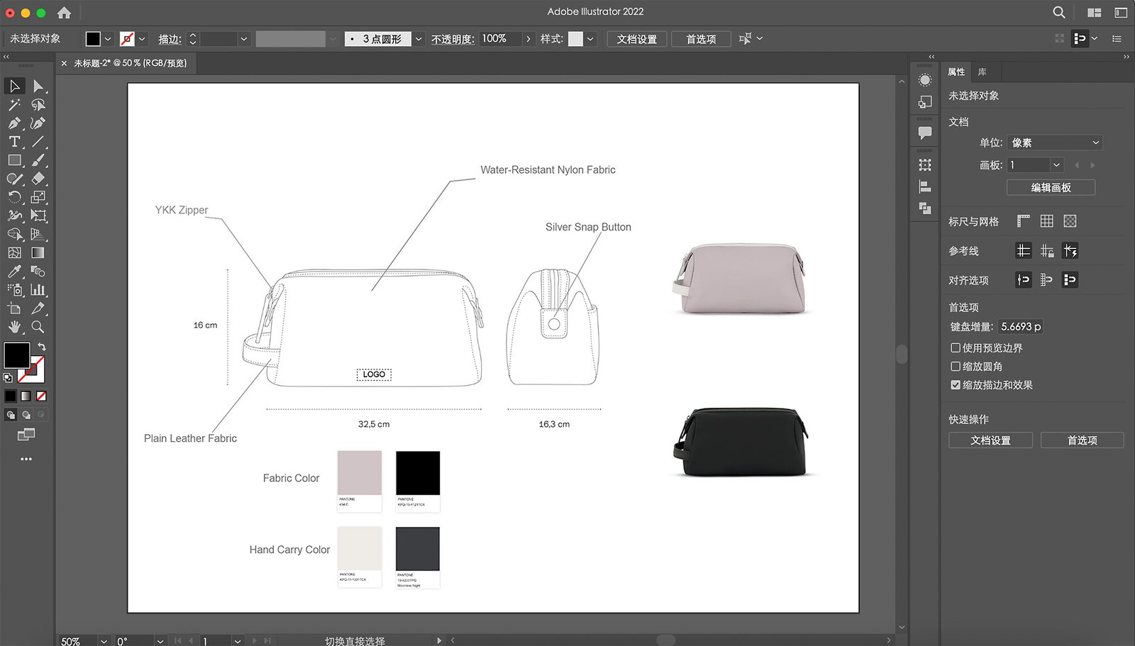The image size is (1135, 646).
Task: Select the Eyedropper tool
Action: tap(14, 271)
